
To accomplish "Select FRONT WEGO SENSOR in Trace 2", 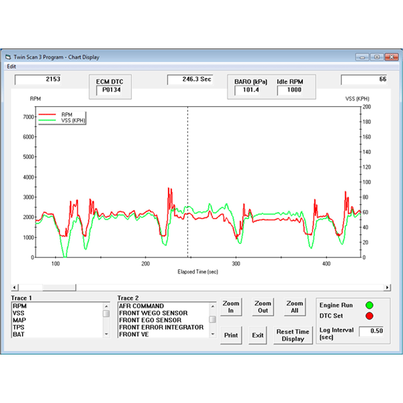I will 153,313.
